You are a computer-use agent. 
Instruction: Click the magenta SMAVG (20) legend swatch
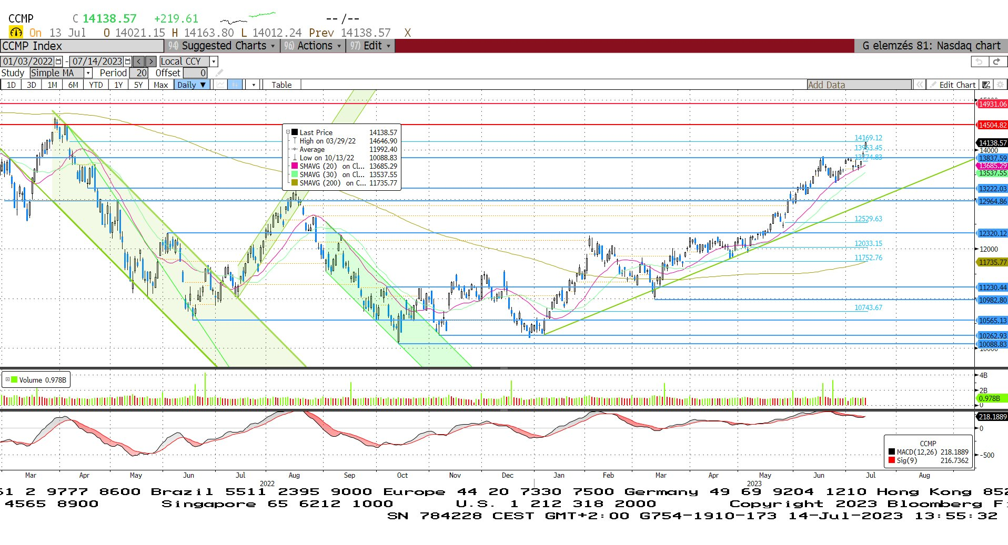pos(295,166)
